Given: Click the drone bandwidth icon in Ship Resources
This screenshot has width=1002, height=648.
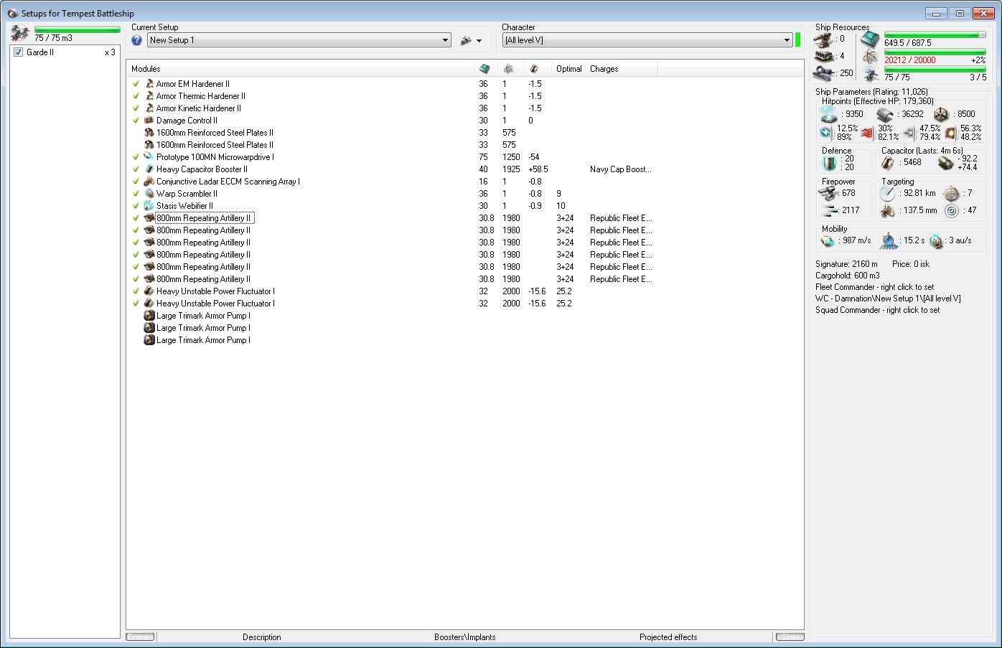Looking at the screenshot, I should (x=870, y=74).
